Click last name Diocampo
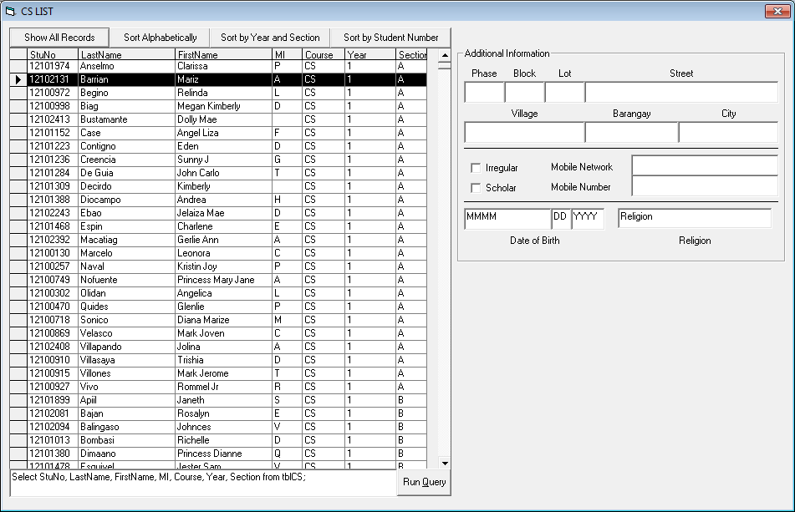 (x=127, y=200)
